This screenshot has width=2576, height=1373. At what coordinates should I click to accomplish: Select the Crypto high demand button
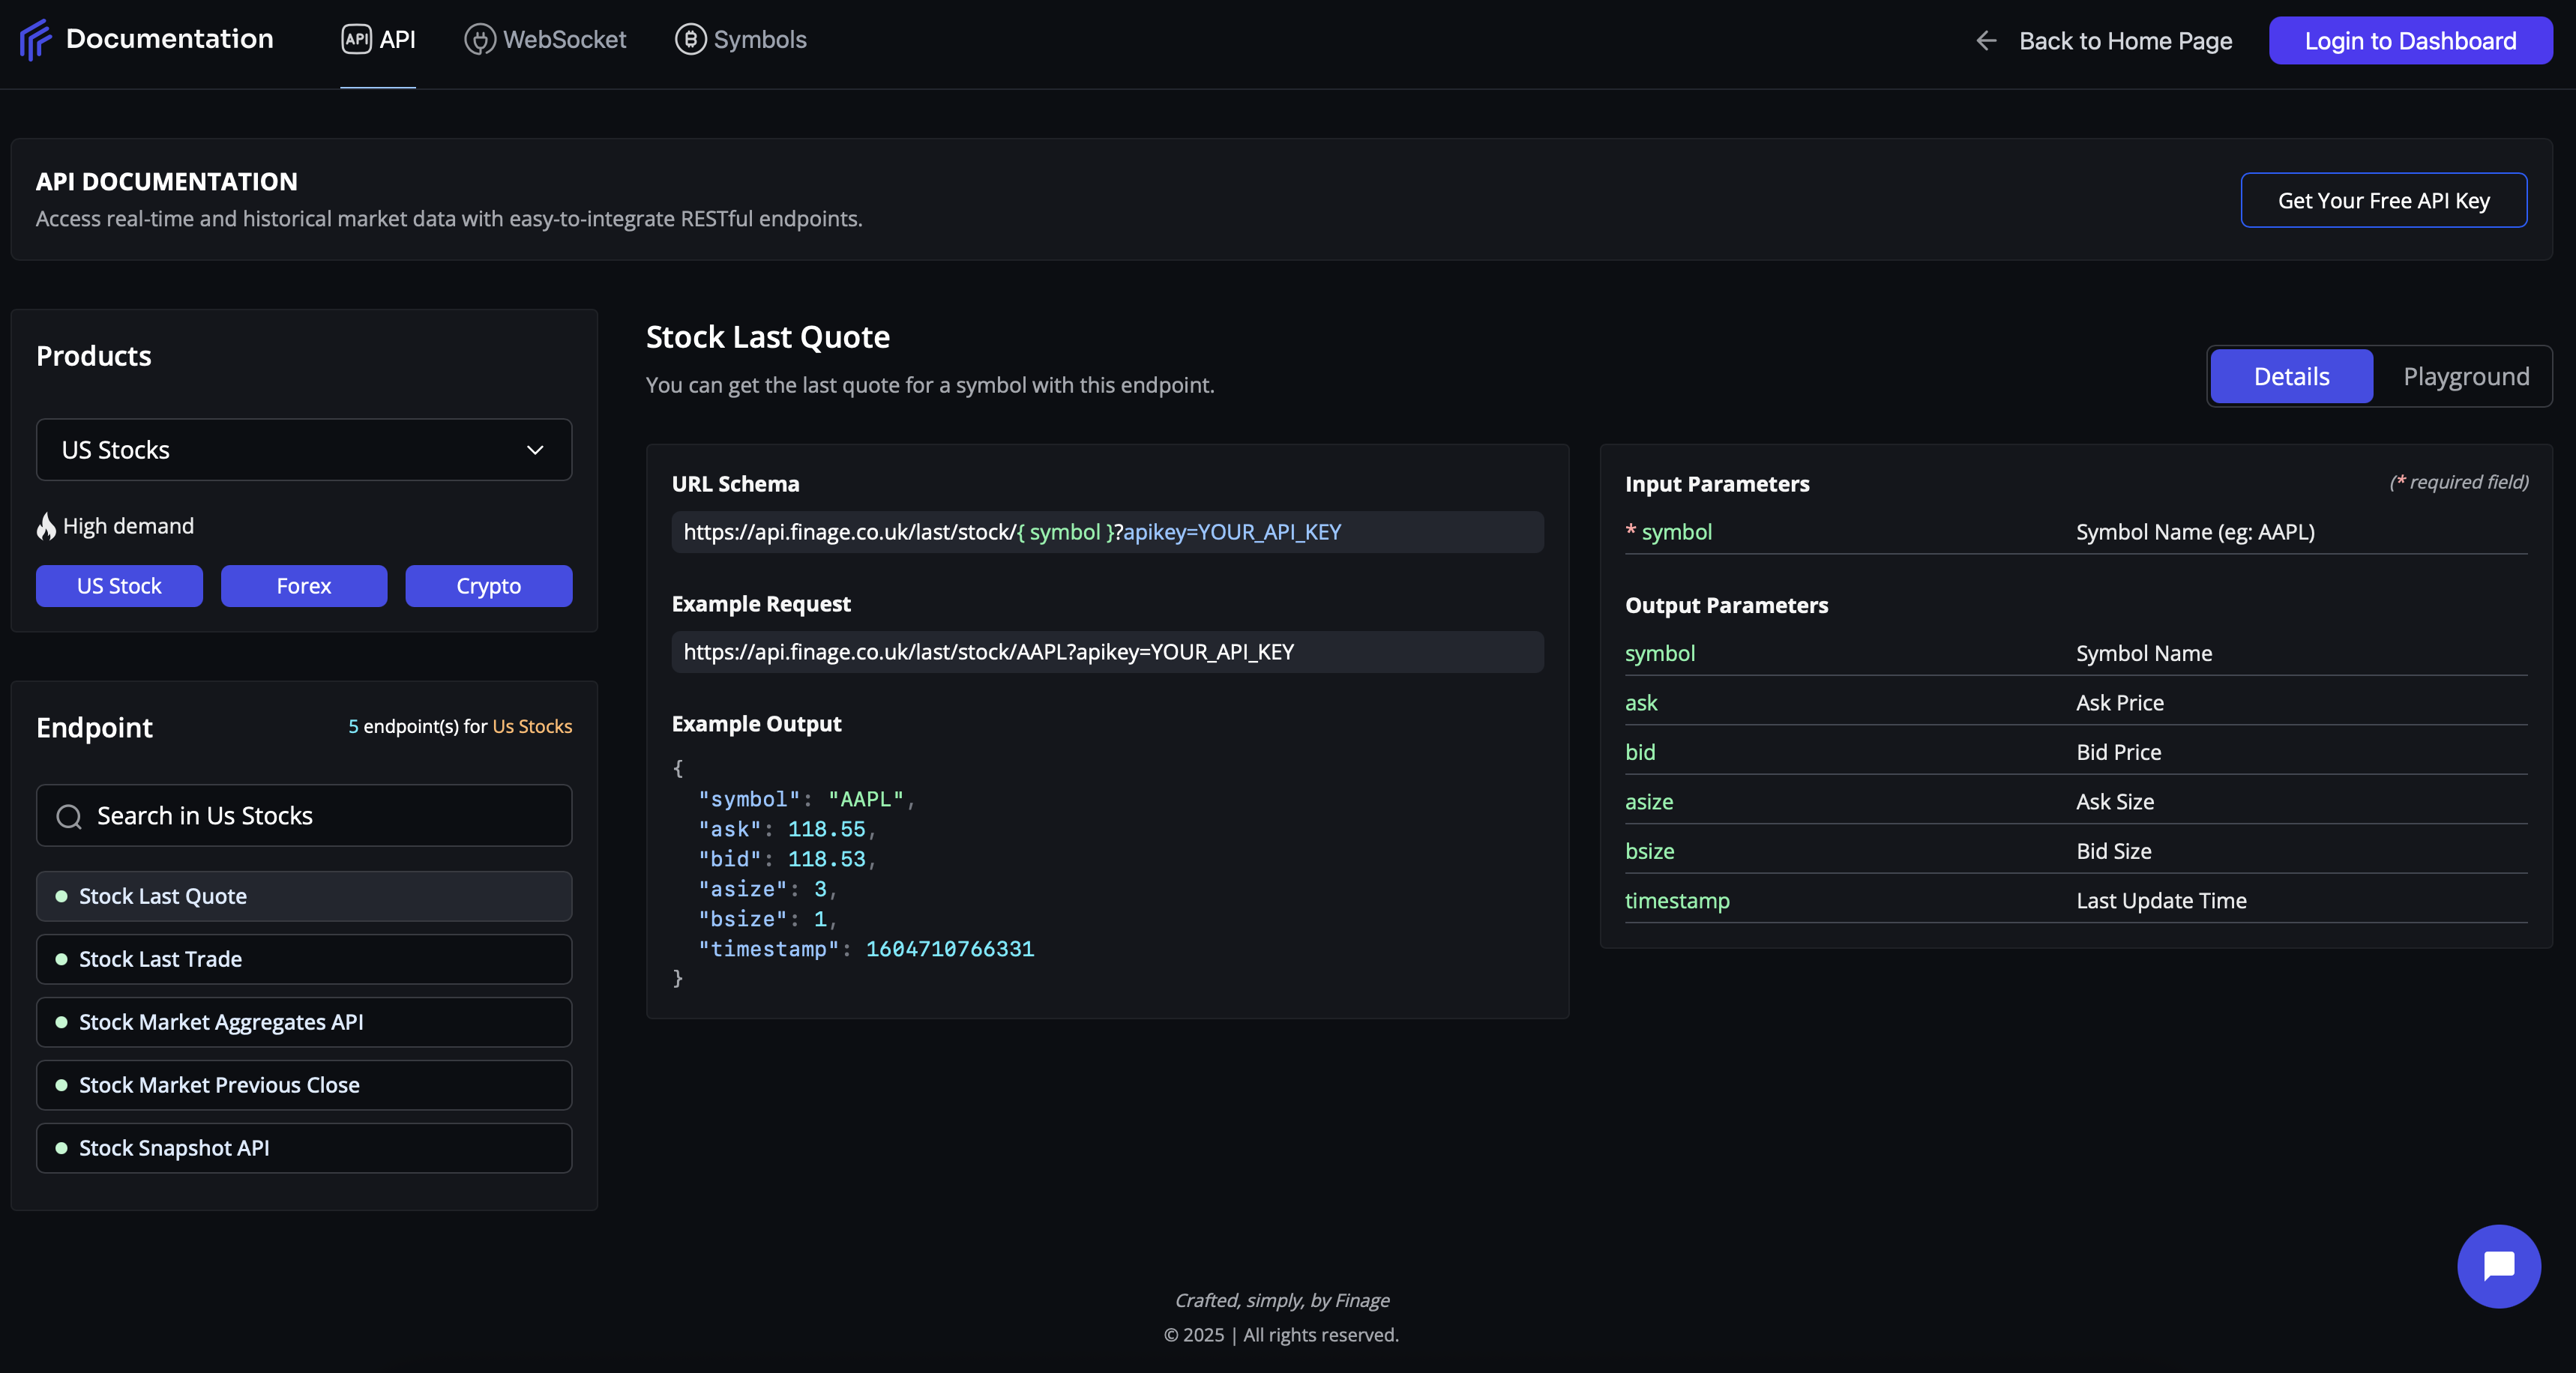(x=488, y=586)
